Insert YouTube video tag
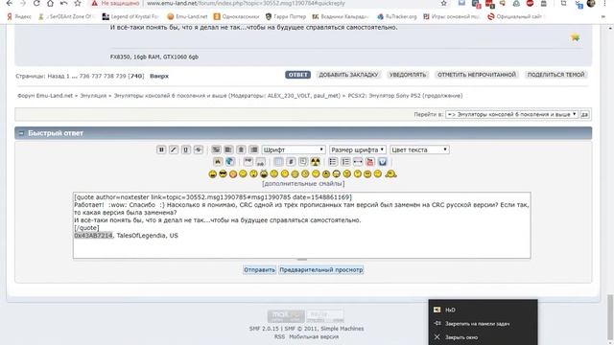This screenshot has height=345, width=614. tap(370, 162)
